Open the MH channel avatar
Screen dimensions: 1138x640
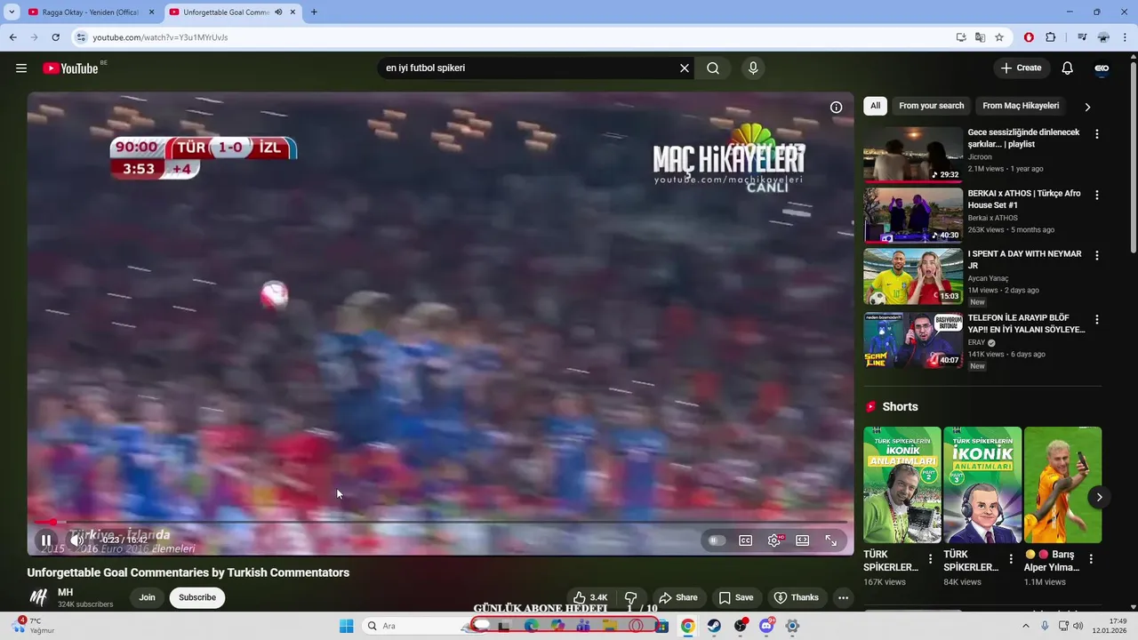[x=38, y=597]
